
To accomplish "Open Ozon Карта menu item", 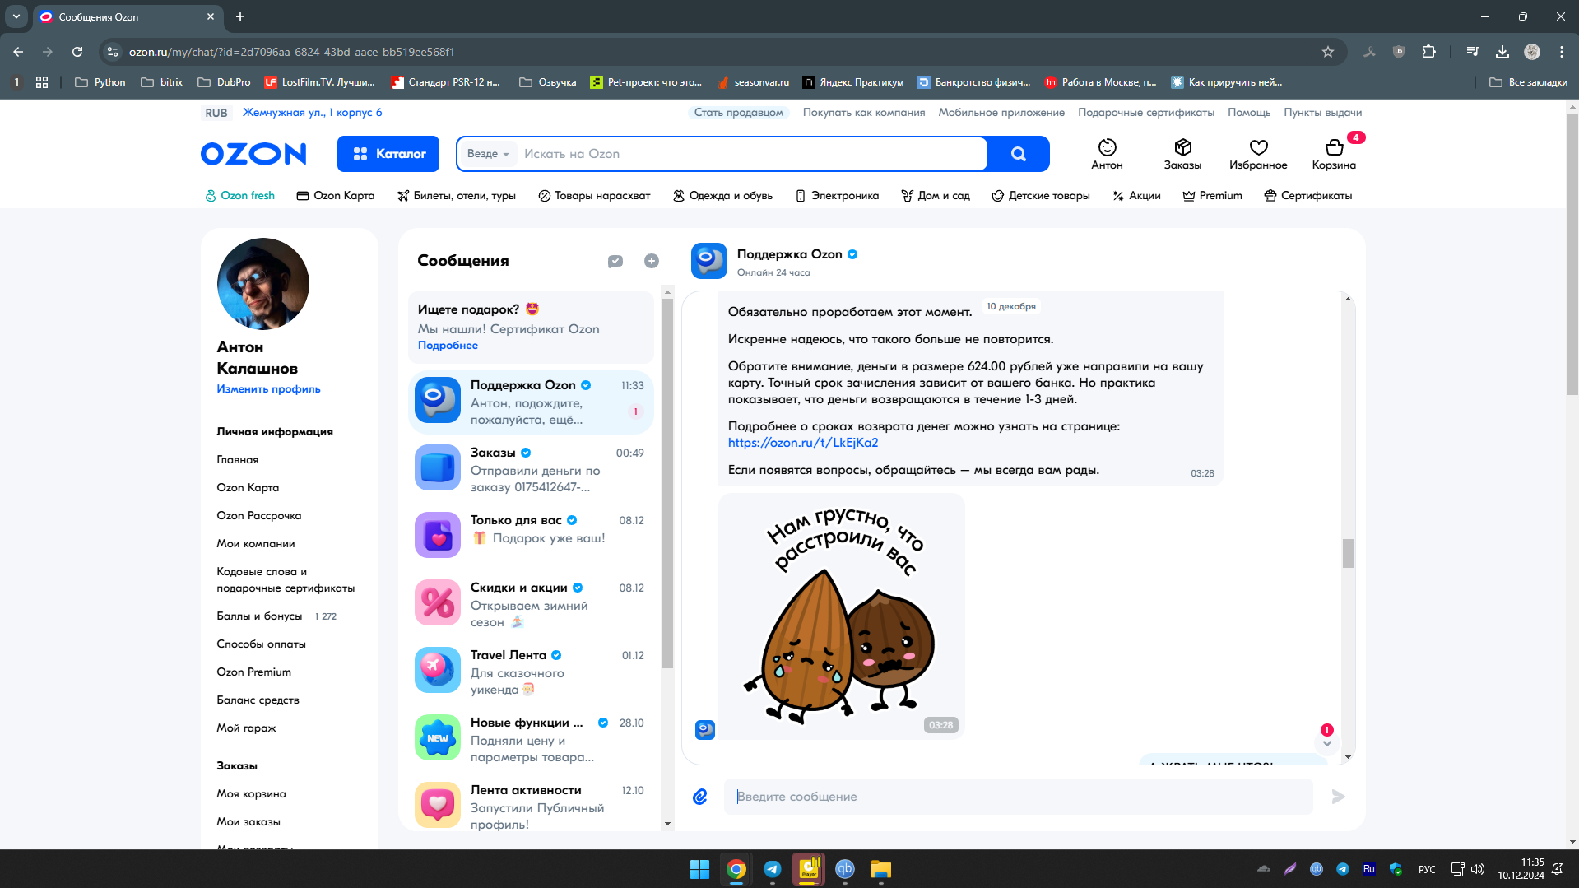I will click(336, 196).
